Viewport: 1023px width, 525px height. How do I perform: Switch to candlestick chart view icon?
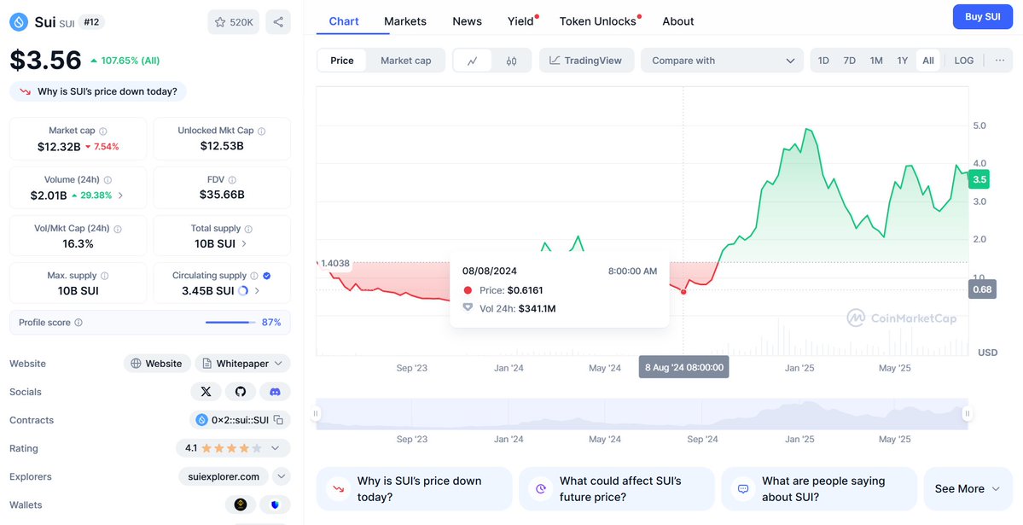click(512, 61)
